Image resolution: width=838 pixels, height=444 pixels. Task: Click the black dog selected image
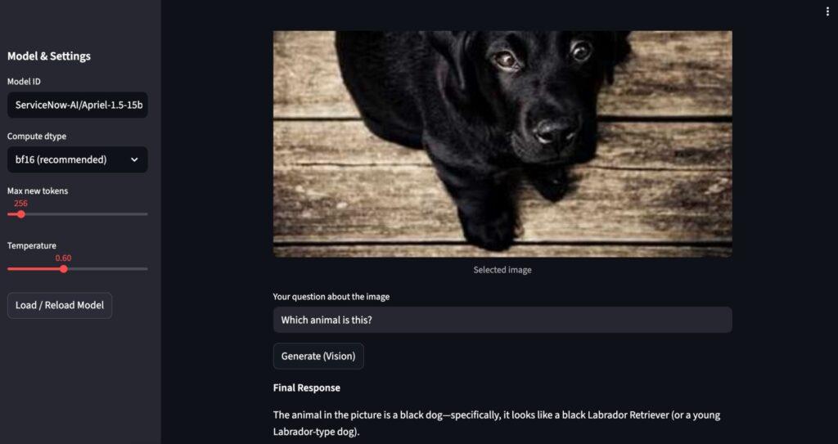point(502,144)
